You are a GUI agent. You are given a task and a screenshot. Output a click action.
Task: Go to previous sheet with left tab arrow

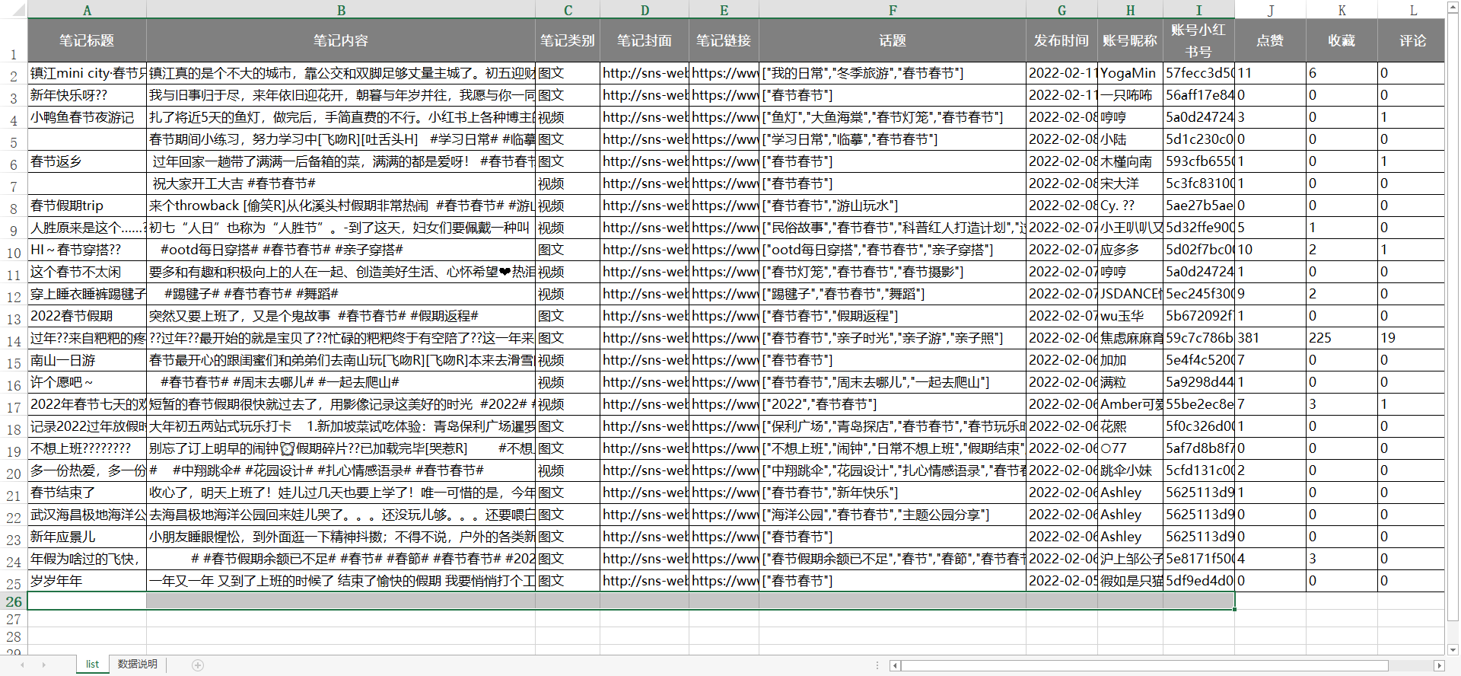coord(22,665)
